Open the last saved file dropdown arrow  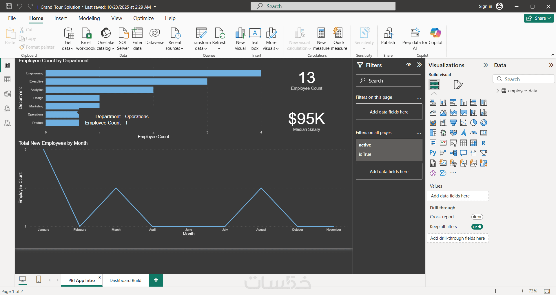pyautogui.click(x=155, y=7)
